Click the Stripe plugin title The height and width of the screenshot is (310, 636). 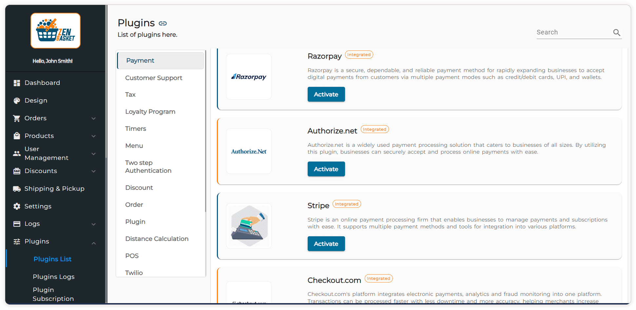(318, 206)
